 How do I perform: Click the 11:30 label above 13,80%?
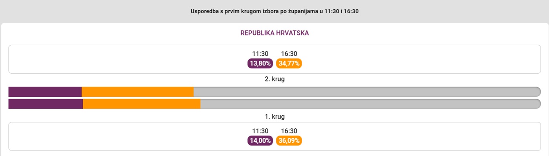point(260,54)
